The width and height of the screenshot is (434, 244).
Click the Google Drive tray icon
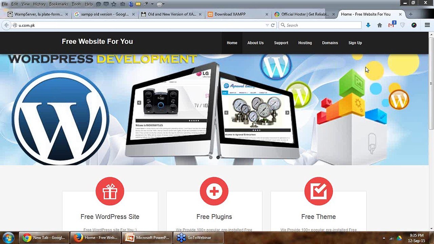(399, 238)
